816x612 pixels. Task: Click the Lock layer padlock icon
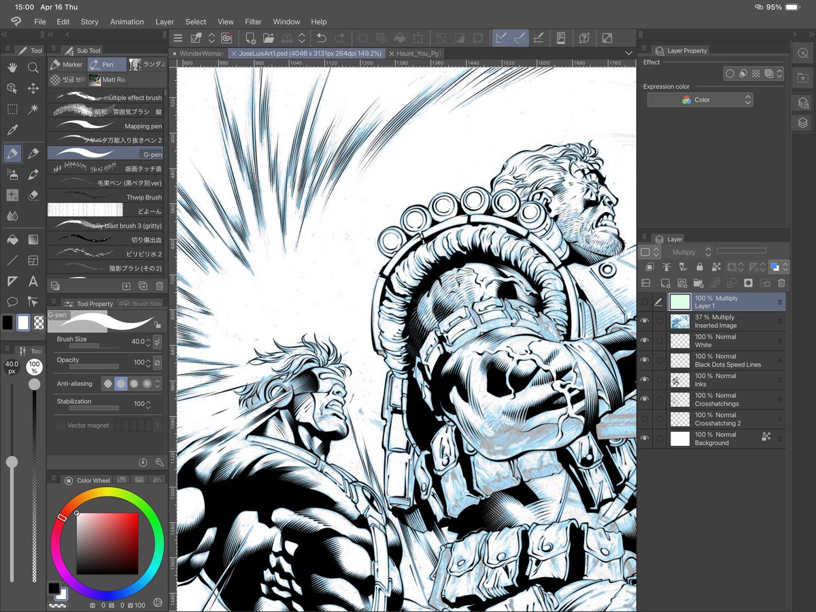(x=700, y=267)
